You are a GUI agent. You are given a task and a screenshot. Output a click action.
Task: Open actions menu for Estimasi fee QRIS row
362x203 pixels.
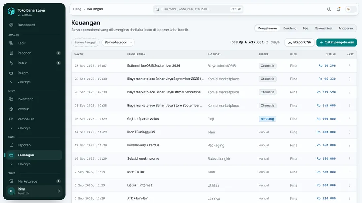pos(350,66)
